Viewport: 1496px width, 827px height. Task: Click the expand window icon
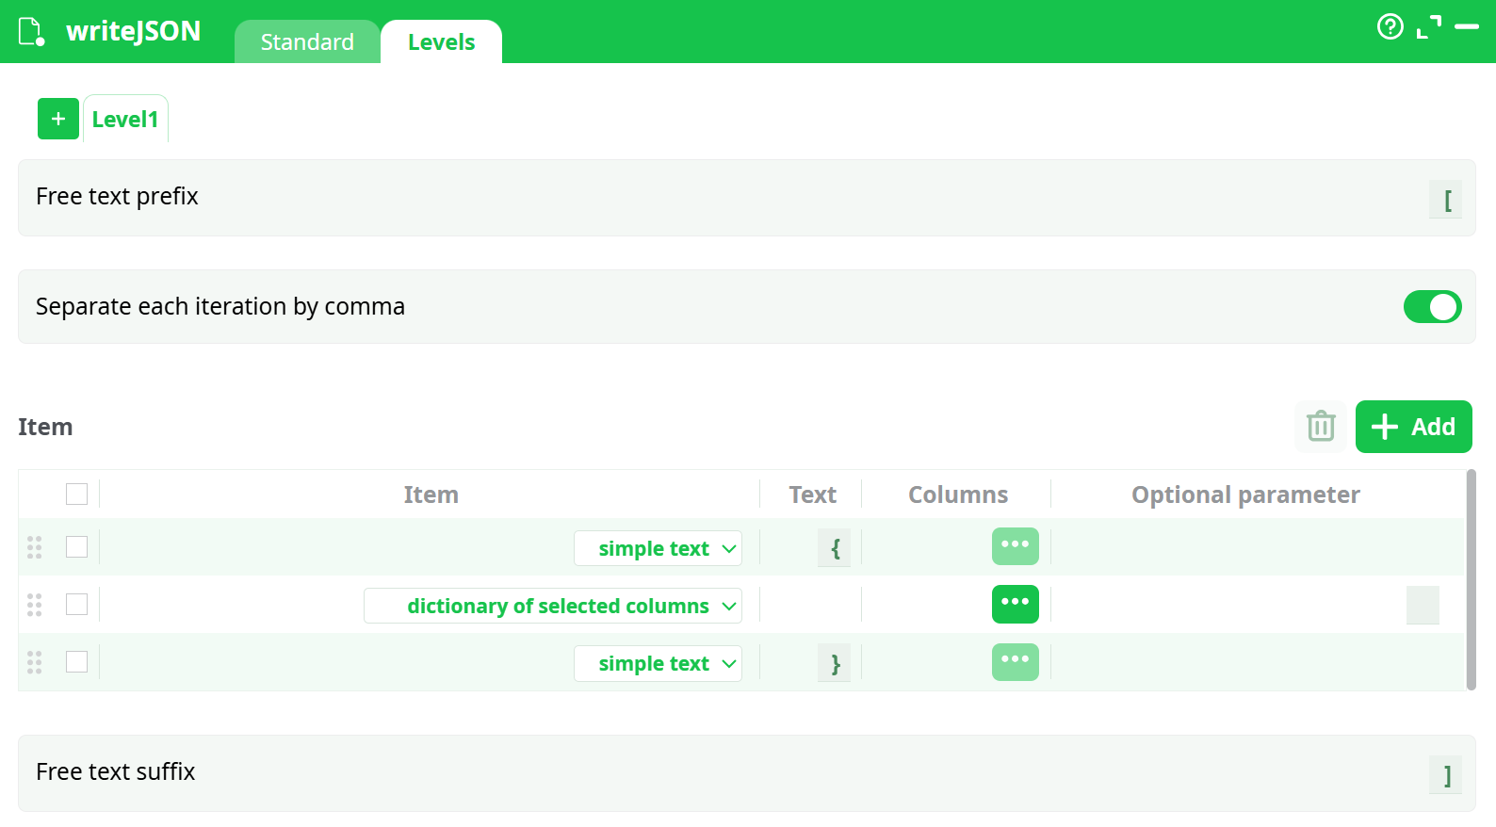point(1428,27)
